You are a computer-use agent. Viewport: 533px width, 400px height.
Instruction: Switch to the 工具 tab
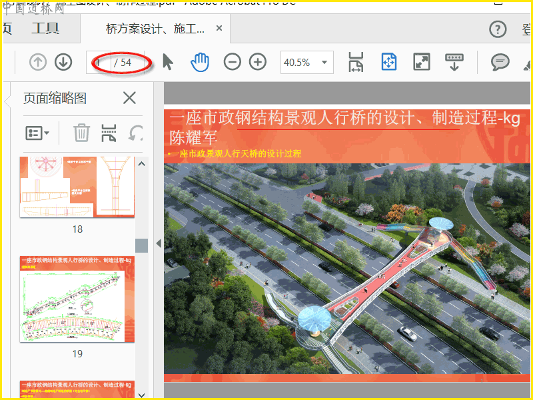pyautogui.click(x=45, y=29)
